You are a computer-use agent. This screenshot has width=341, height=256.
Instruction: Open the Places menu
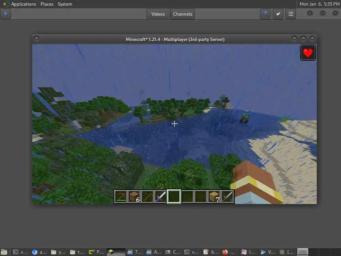[x=47, y=4]
